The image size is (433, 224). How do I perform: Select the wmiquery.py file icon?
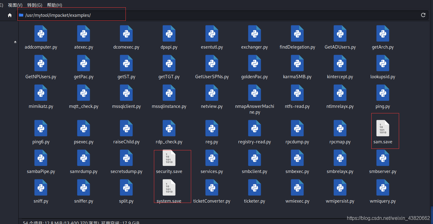383,188
